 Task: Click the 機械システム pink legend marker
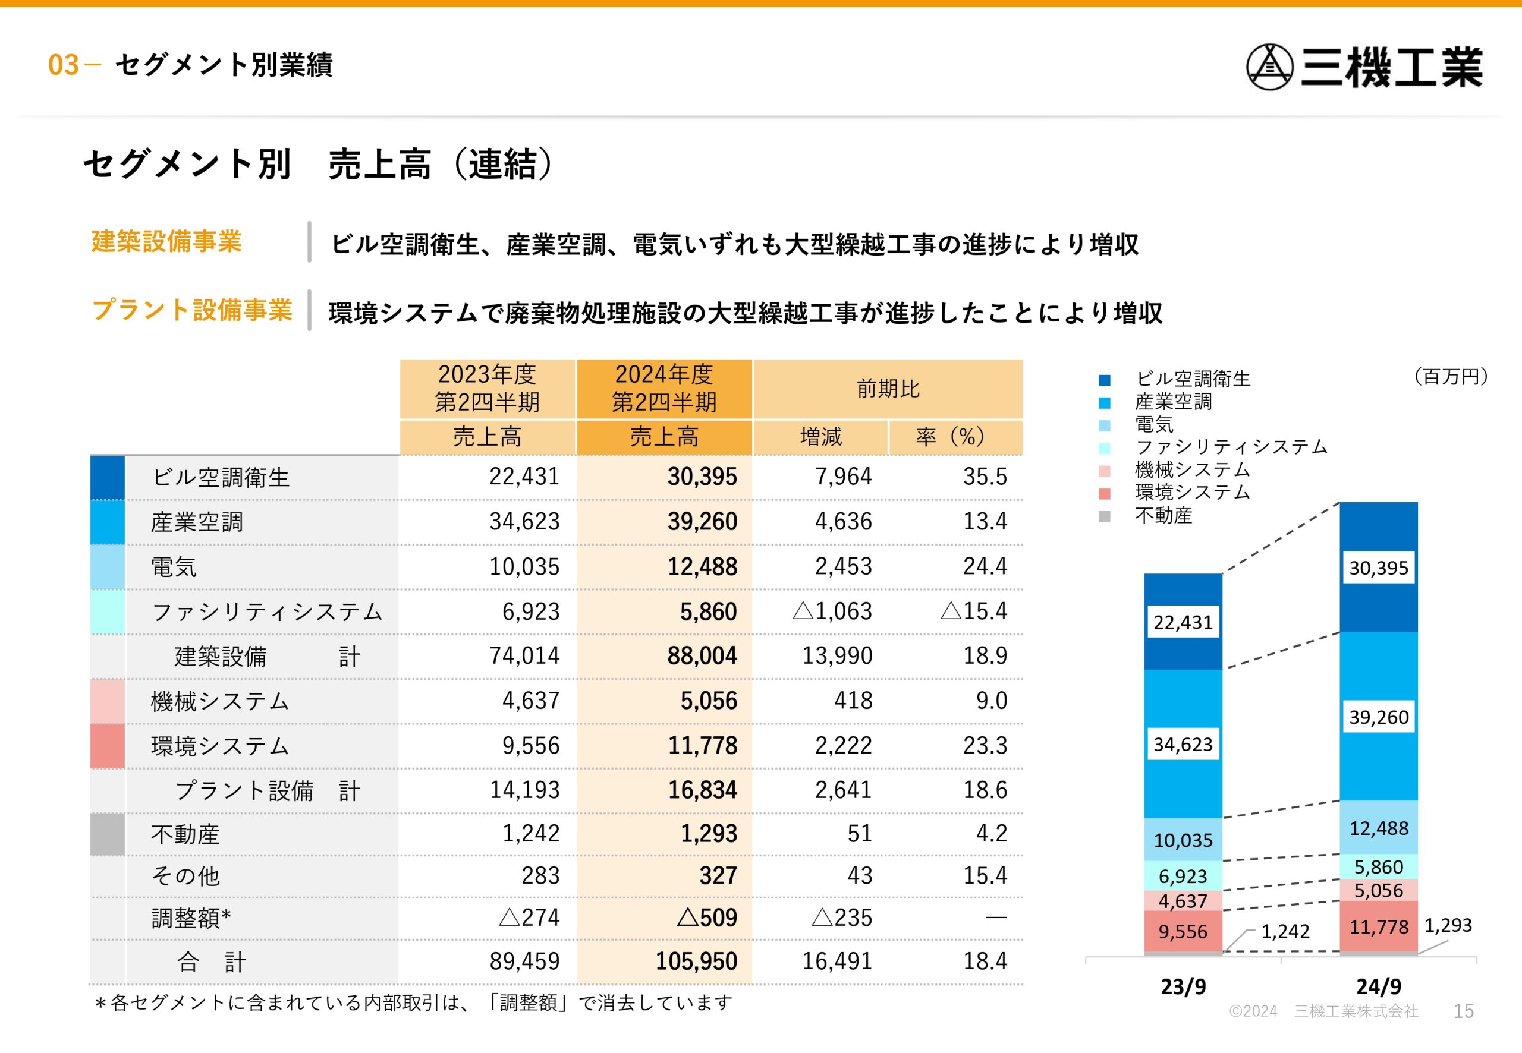tap(1104, 471)
